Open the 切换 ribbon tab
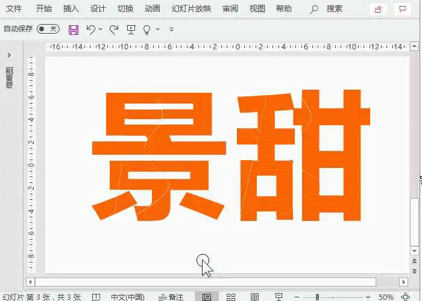Image resolution: width=422 pixels, height=301 pixels. tap(125, 8)
